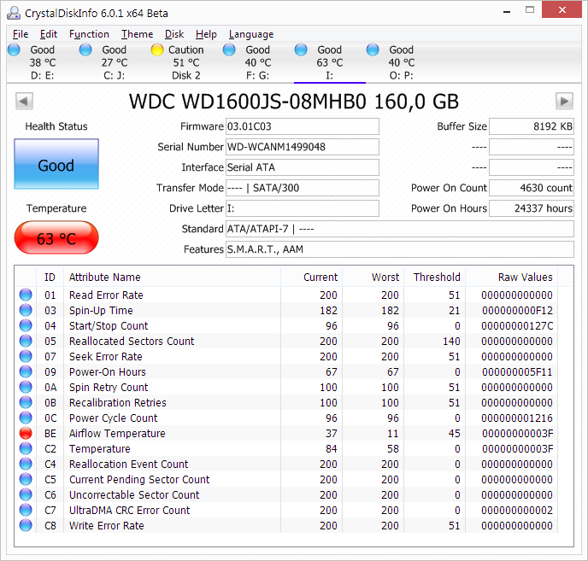588x561 pixels.
Task: Click the status icon for Power Cycle Count
Action: pyautogui.click(x=26, y=418)
